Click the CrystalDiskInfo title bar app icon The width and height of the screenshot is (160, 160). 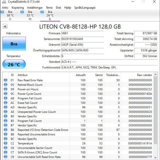(x=4, y=2)
